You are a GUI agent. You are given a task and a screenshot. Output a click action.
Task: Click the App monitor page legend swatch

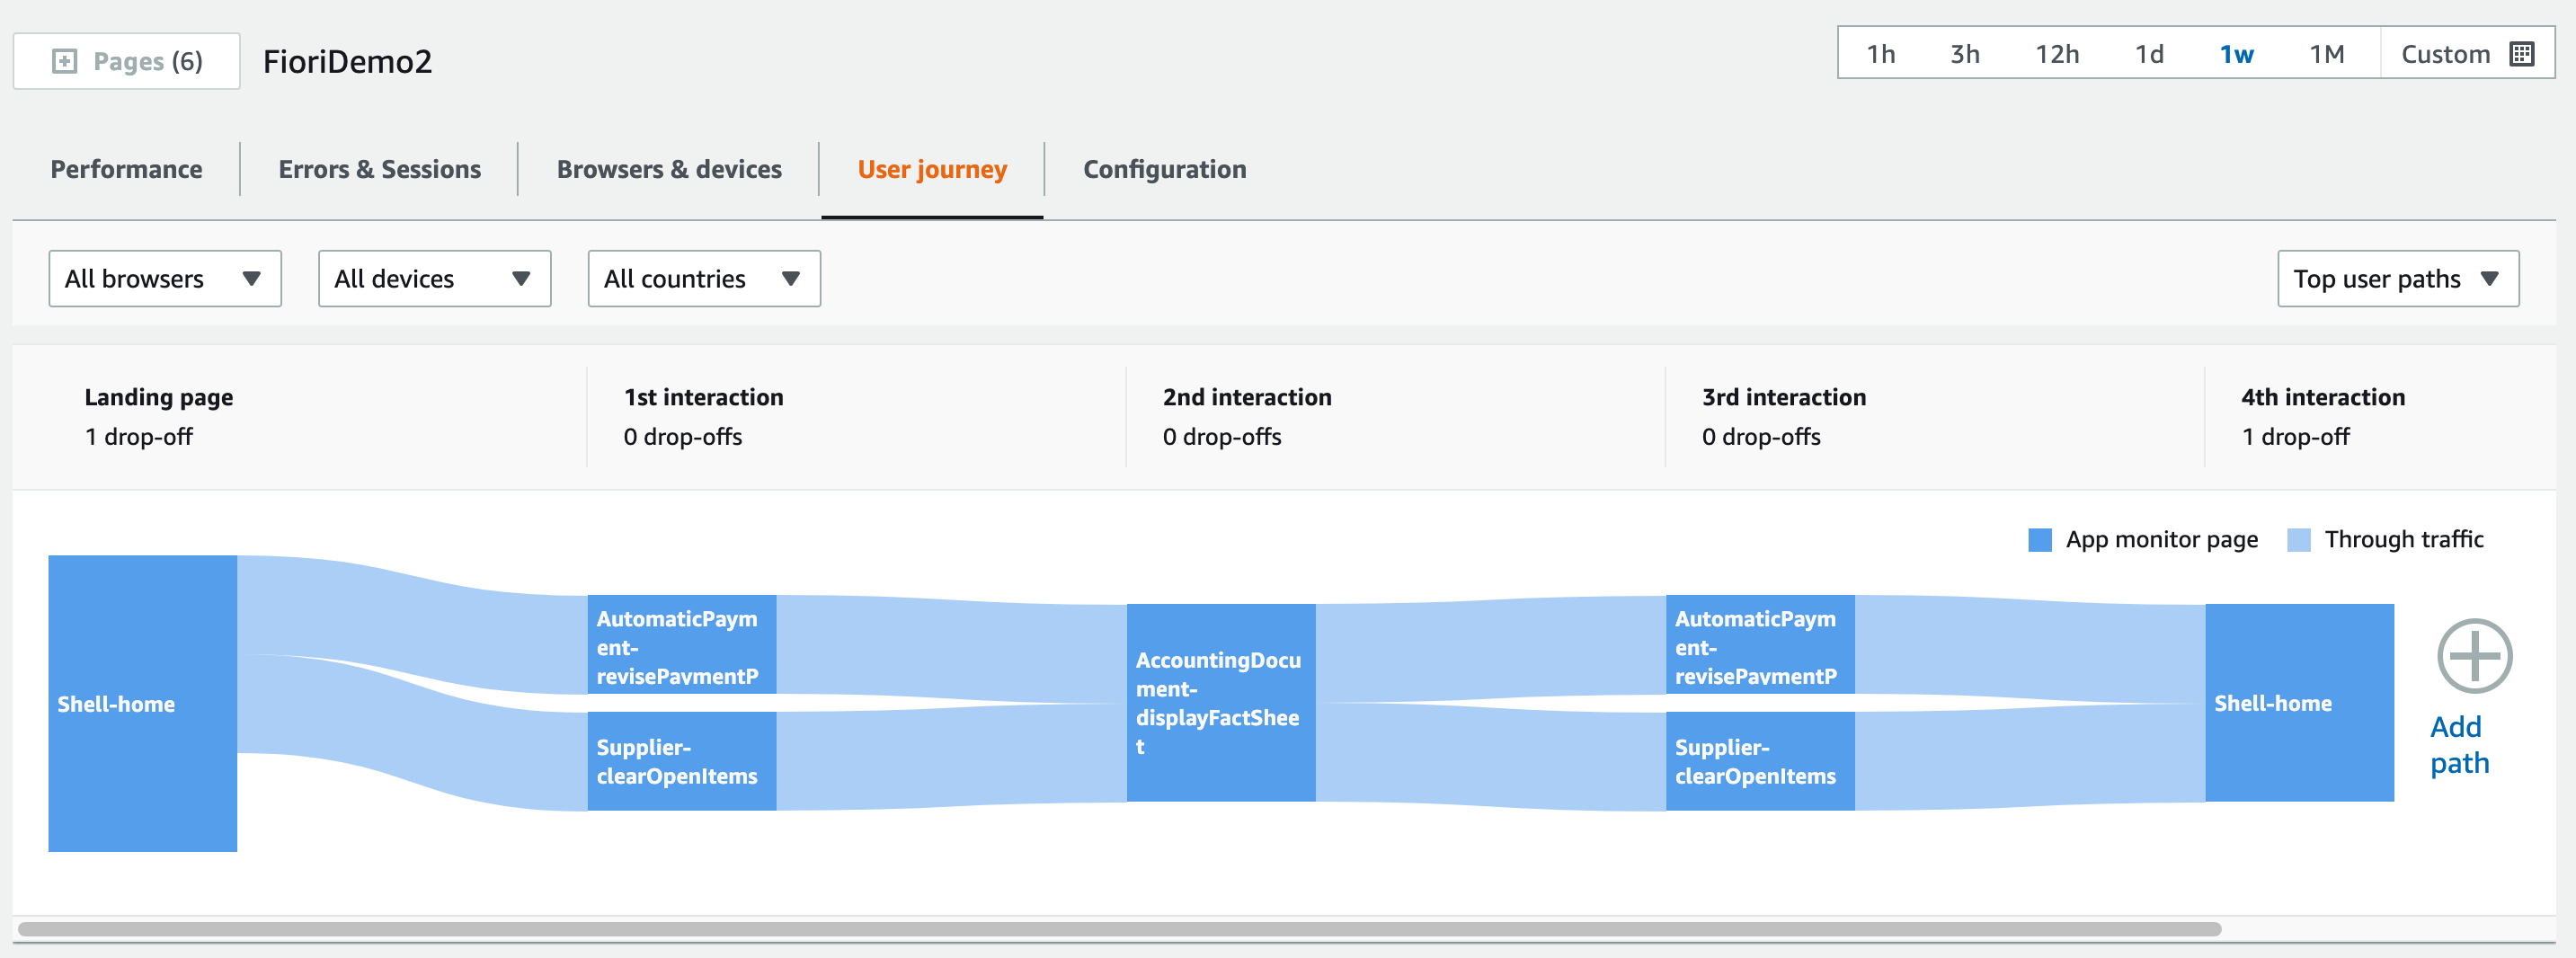coord(2039,540)
